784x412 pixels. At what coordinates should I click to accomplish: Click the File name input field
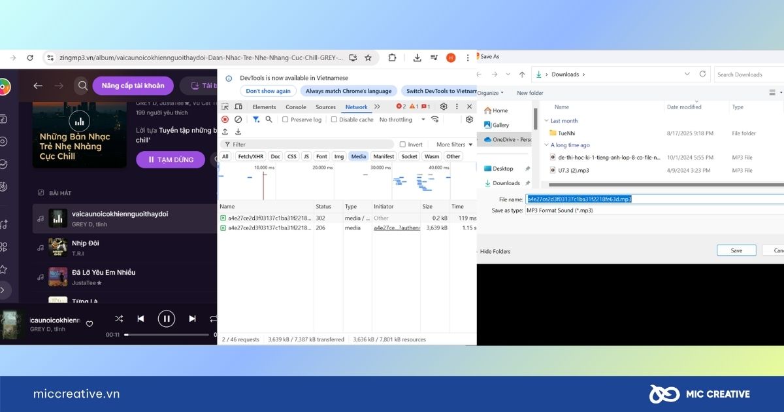[x=655, y=199]
